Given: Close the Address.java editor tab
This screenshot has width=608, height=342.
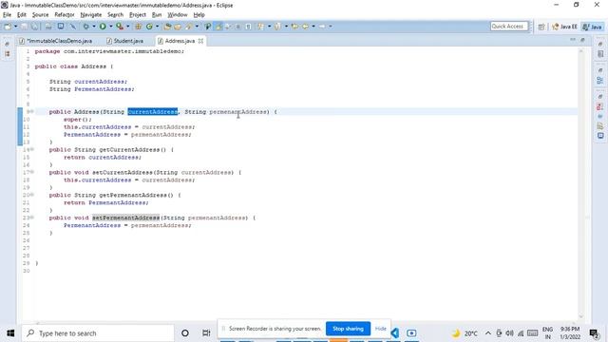Looking at the screenshot, I should coord(200,41).
